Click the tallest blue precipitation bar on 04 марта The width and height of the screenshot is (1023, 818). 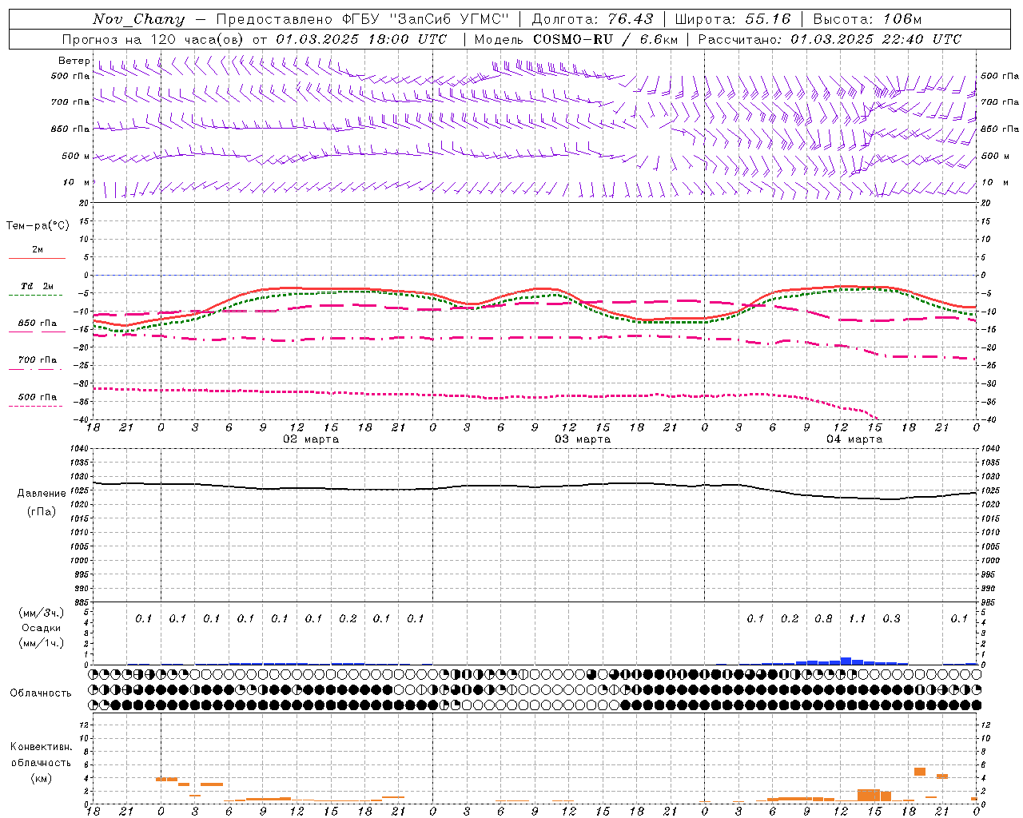[x=846, y=661]
